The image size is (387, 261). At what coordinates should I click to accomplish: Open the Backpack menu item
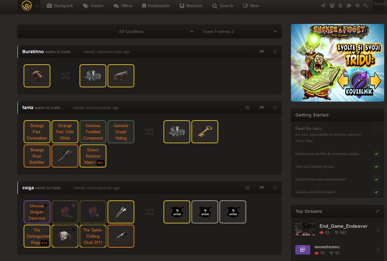(60, 6)
